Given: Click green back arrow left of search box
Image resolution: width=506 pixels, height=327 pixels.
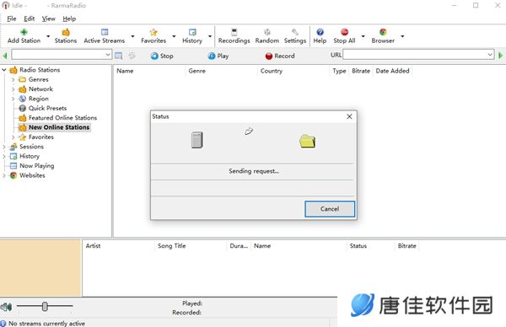Looking at the screenshot, I should tap(5, 56).
